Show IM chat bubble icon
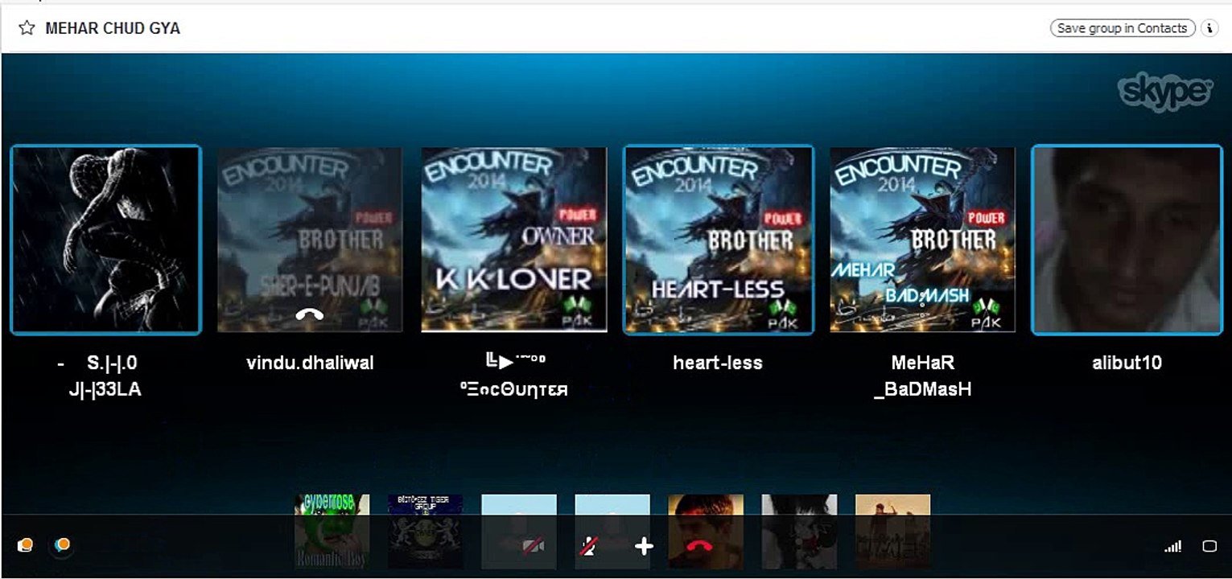This screenshot has width=1232, height=579. click(62, 545)
